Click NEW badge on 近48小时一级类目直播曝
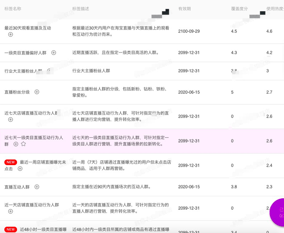 11,229
